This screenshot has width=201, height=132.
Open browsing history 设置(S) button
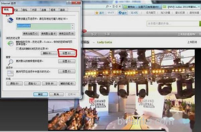pyautogui.click(x=67, y=53)
